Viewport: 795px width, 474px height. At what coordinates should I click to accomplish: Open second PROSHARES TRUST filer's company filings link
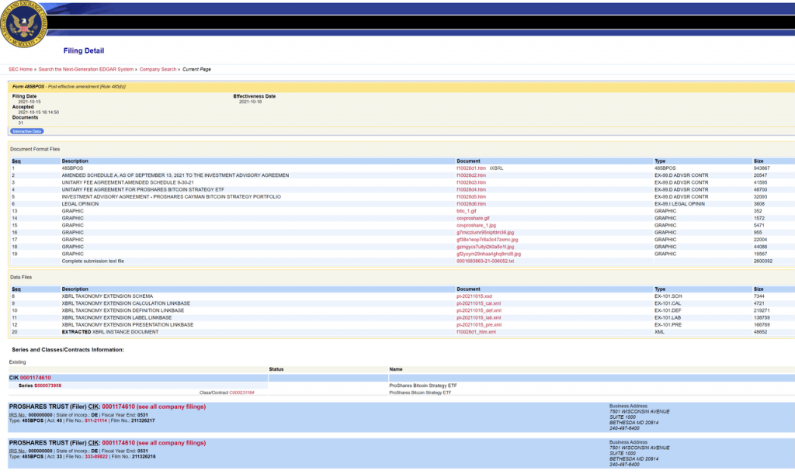pyautogui.click(x=171, y=443)
